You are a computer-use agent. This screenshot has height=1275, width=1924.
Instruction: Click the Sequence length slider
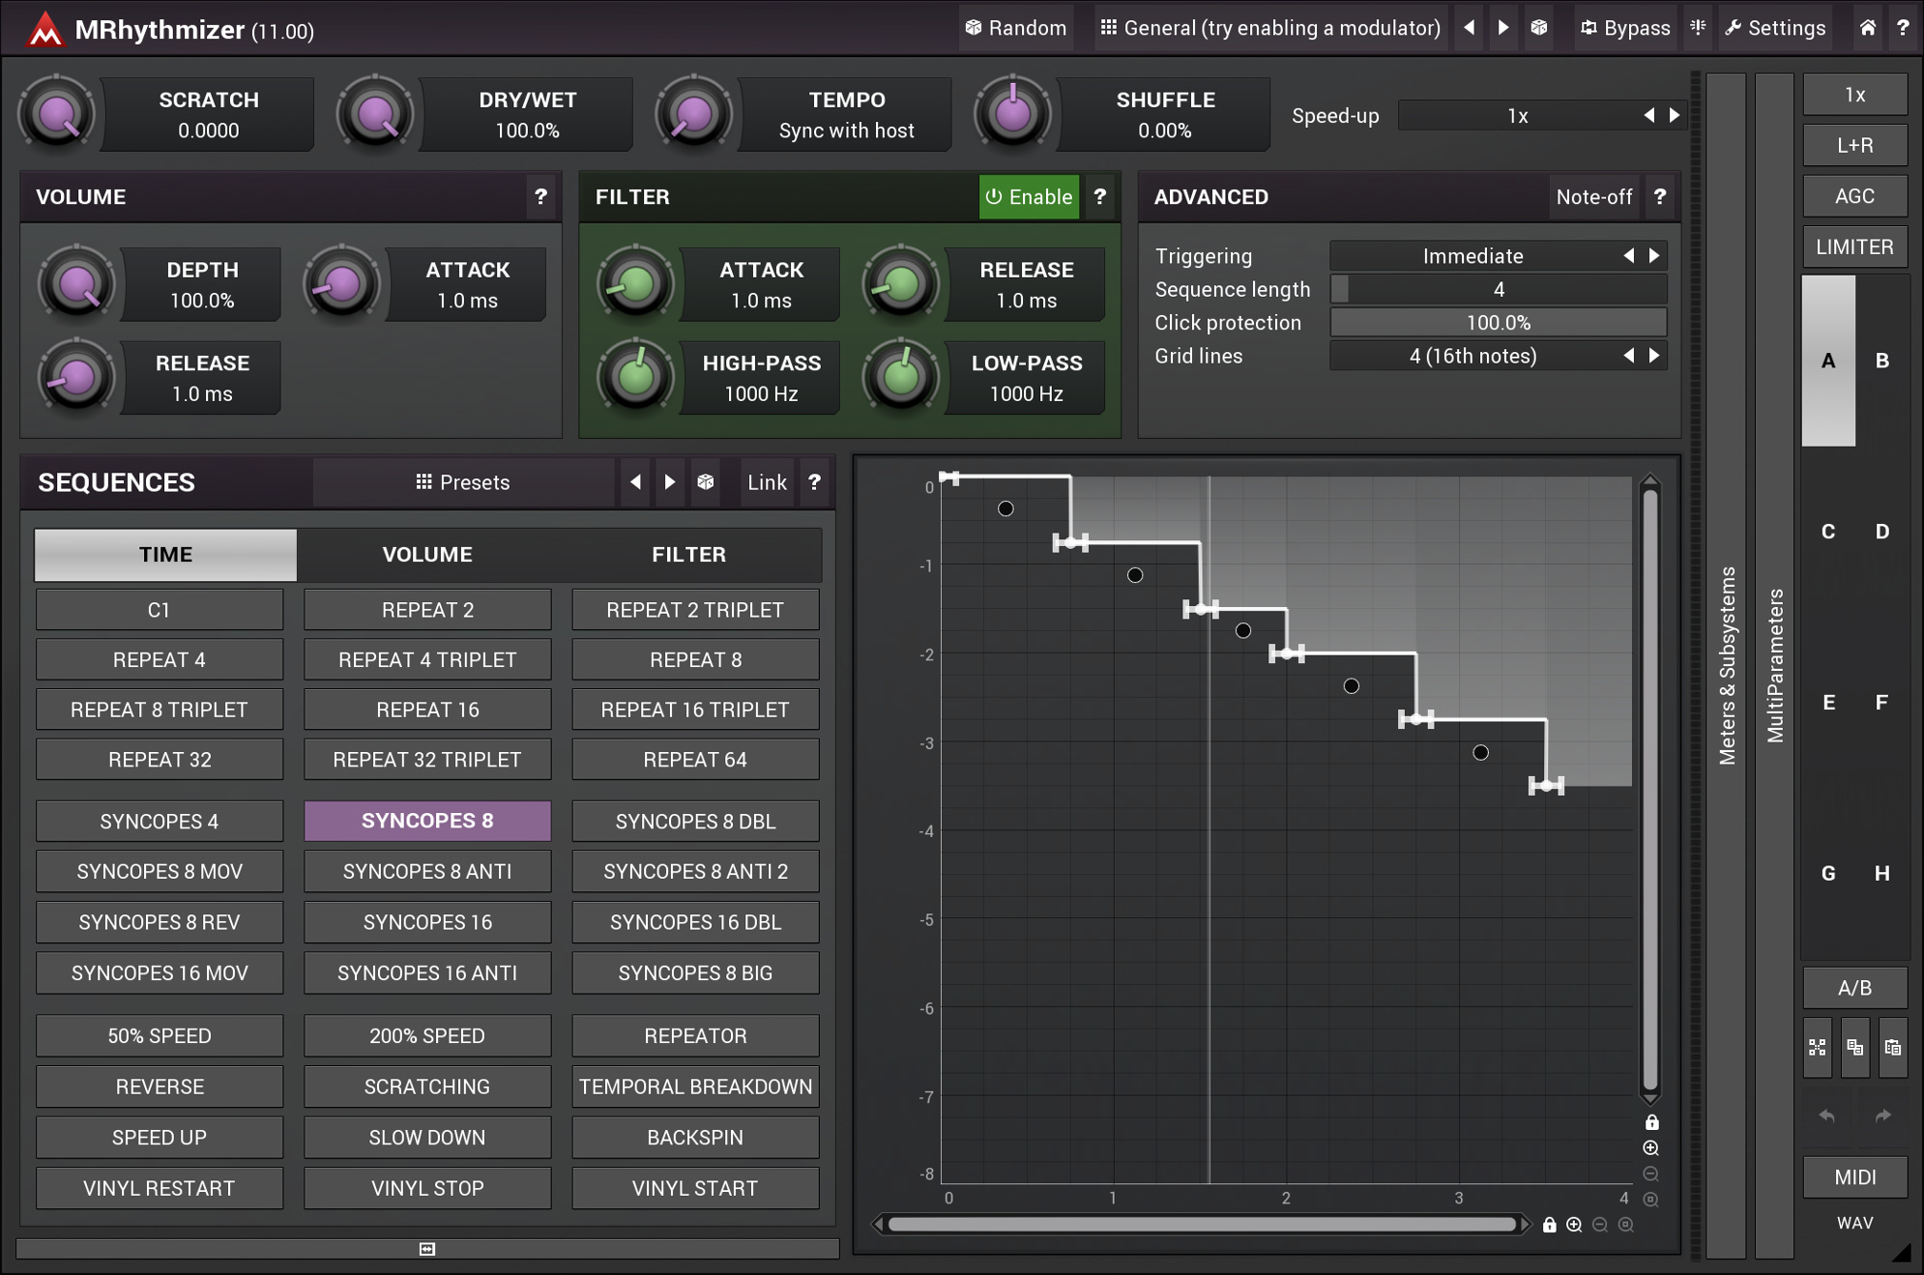(x=1498, y=289)
